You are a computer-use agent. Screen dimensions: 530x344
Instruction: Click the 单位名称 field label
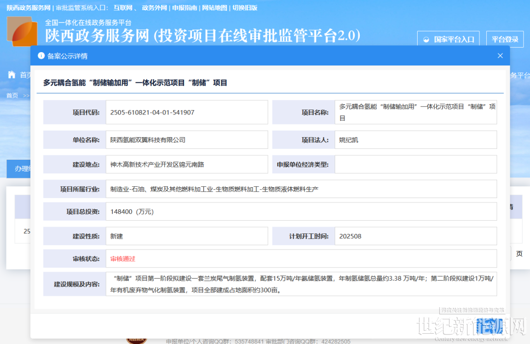tap(86, 140)
